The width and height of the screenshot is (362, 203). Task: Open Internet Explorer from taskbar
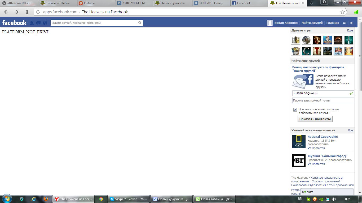(34, 199)
